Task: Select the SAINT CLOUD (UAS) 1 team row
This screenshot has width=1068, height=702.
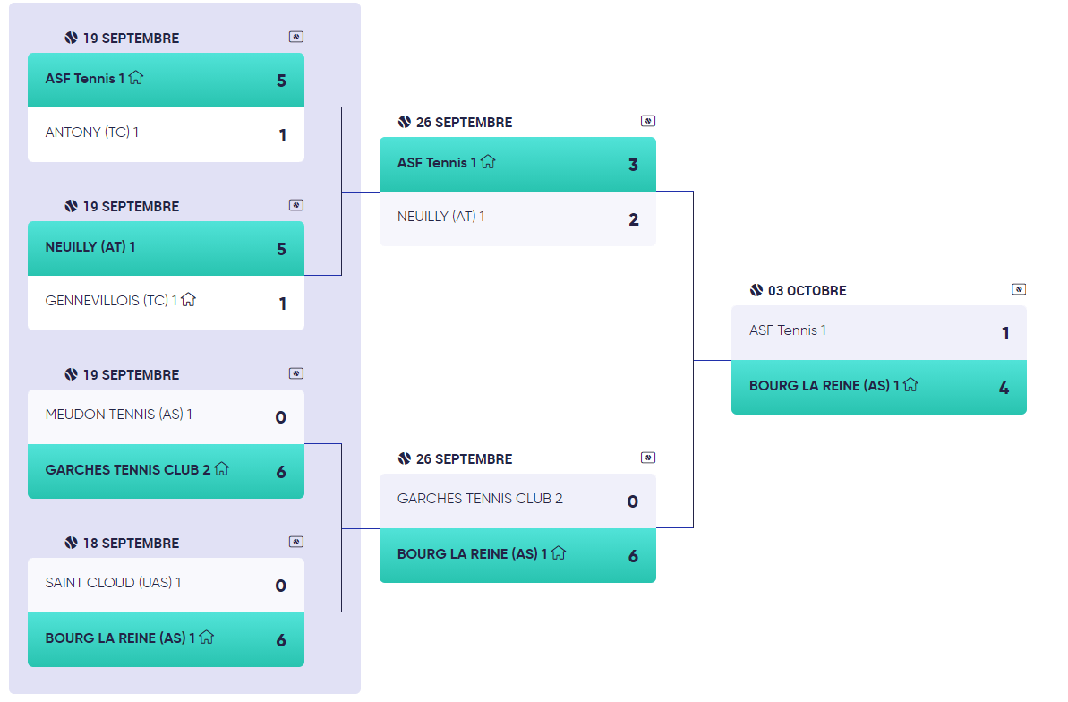Action: click(166, 585)
